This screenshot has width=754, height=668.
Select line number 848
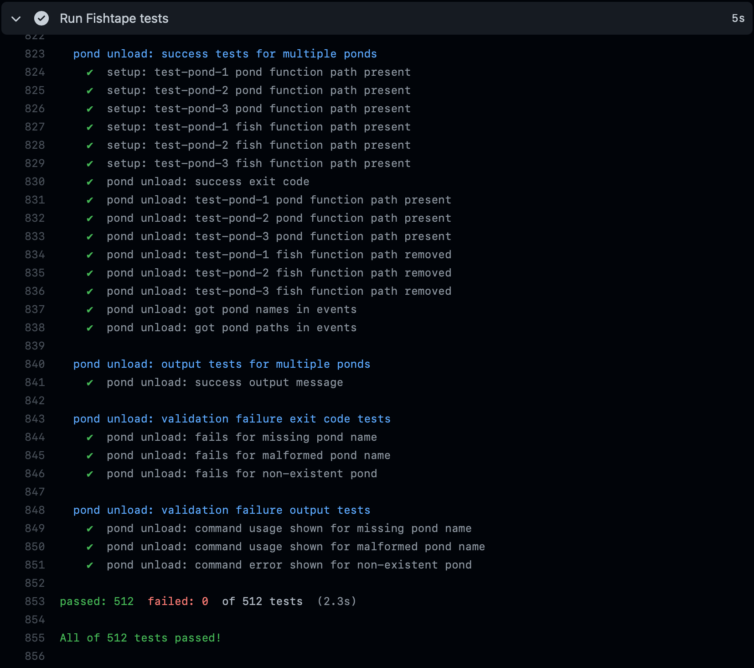tap(35, 510)
